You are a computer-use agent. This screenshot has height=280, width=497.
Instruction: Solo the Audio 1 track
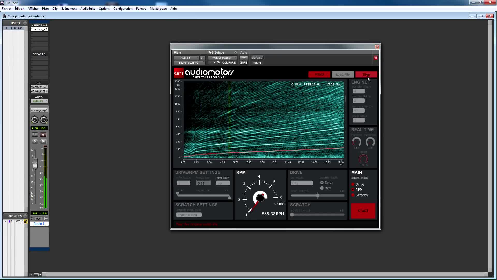35,141
